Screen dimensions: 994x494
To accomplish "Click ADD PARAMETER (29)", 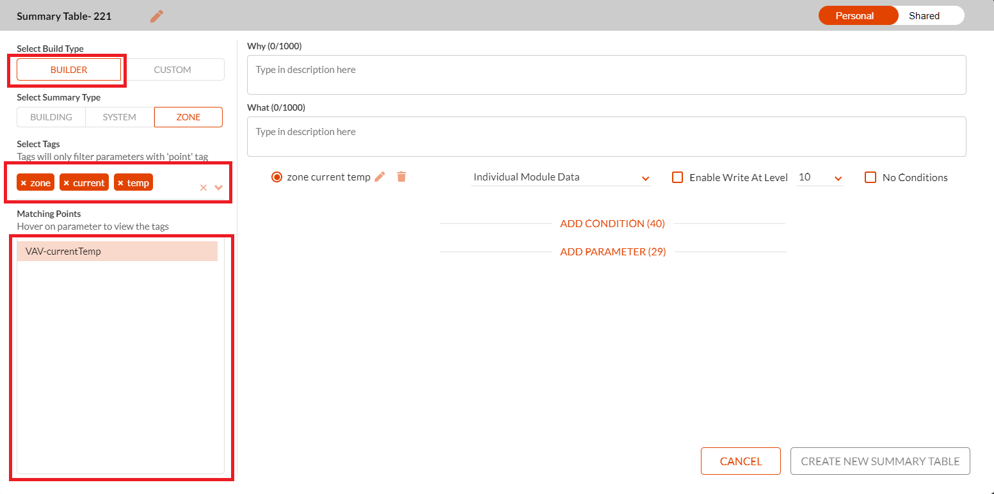I will (613, 251).
